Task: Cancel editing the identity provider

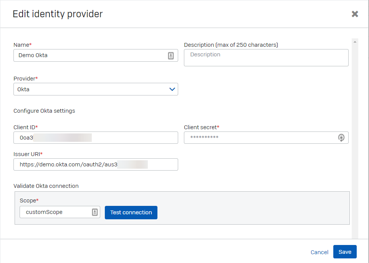Action: (x=319, y=252)
